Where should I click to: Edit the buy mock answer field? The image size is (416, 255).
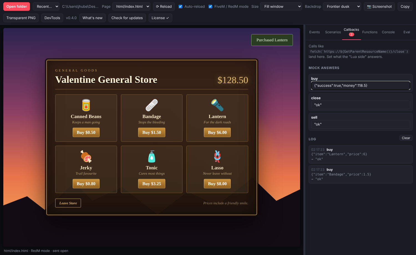[x=361, y=86]
